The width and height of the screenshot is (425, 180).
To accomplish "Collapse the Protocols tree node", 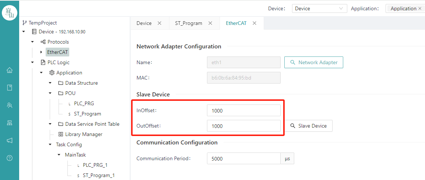I will [32, 42].
